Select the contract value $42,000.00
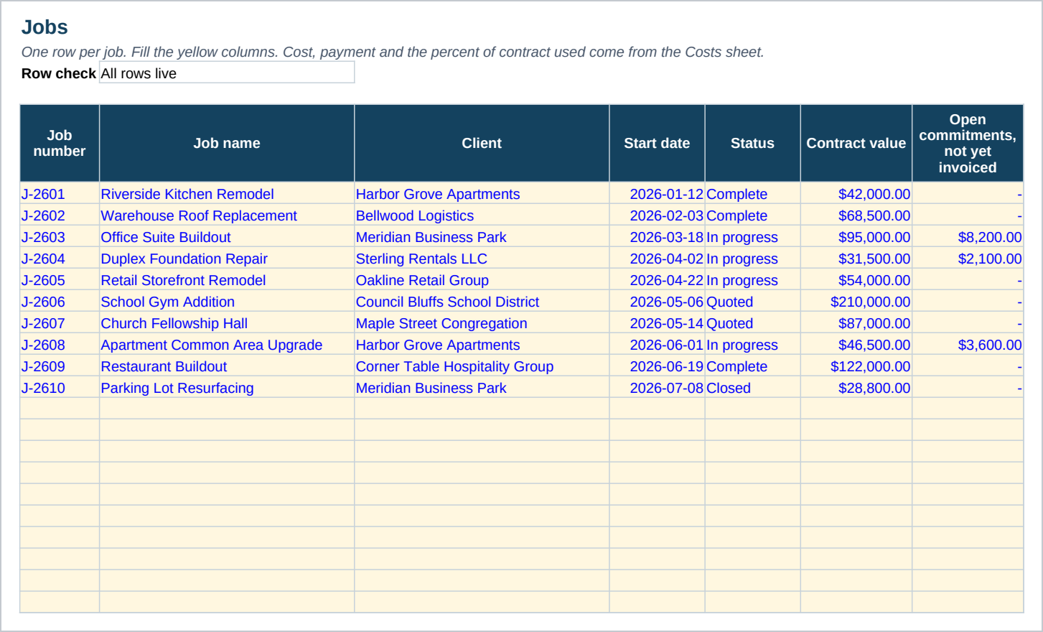This screenshot has height=632, width=1043. point(856,194)
